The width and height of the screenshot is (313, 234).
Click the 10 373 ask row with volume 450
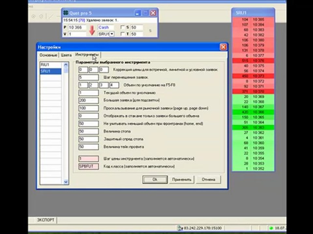[253, 76]
